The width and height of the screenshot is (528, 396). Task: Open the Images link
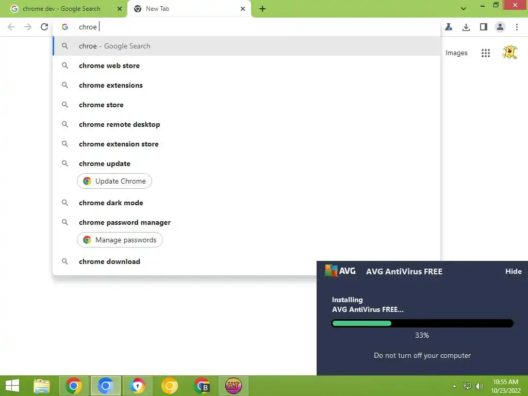click(456, 53)
